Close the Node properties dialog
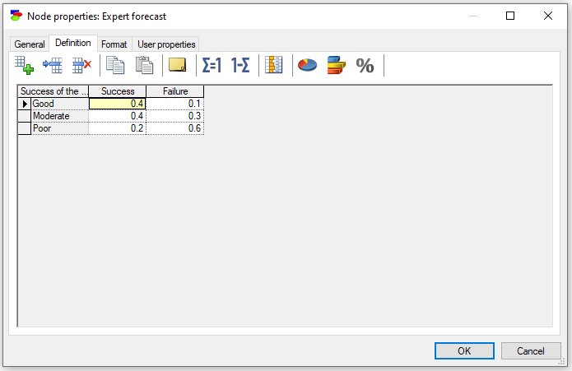The width and height of the screenshot is (572, 371). click(548, 16)
